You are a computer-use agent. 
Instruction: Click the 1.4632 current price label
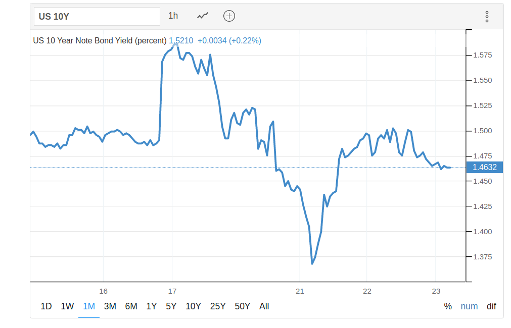484,168
